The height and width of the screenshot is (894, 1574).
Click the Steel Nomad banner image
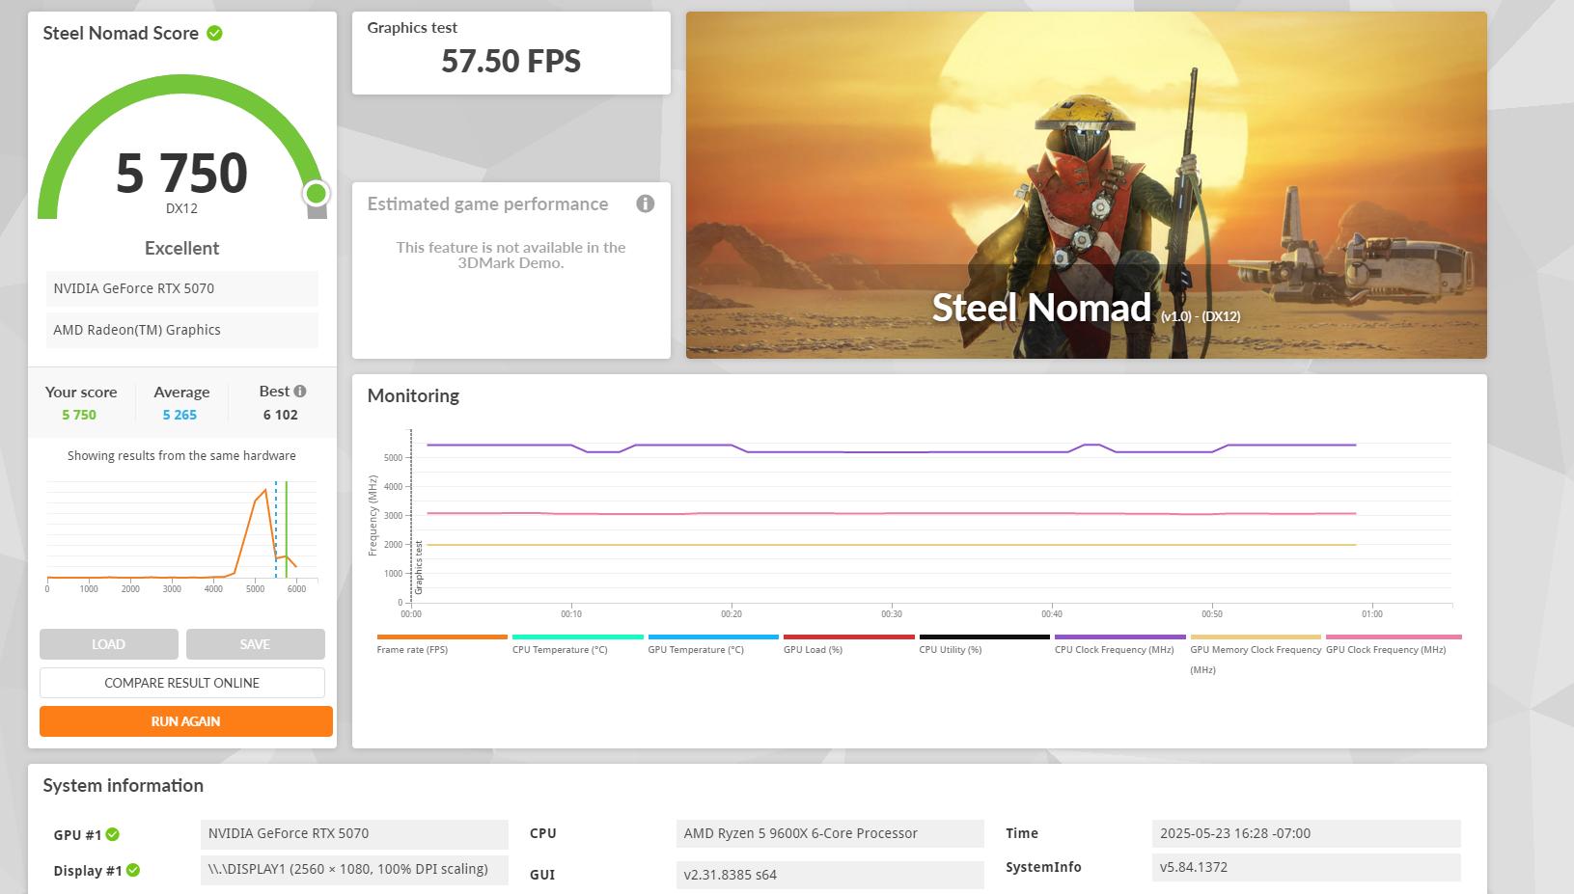point(1087,185)
